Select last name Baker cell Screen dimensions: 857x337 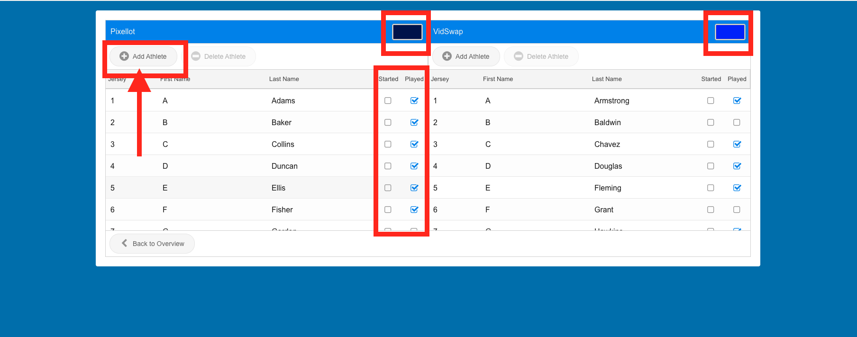point(282,122)
